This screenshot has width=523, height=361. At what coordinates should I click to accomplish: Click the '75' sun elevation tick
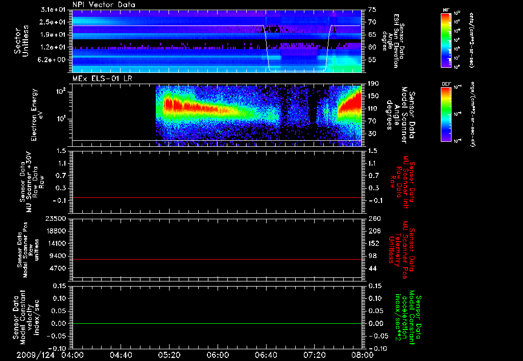coord(372,10)
